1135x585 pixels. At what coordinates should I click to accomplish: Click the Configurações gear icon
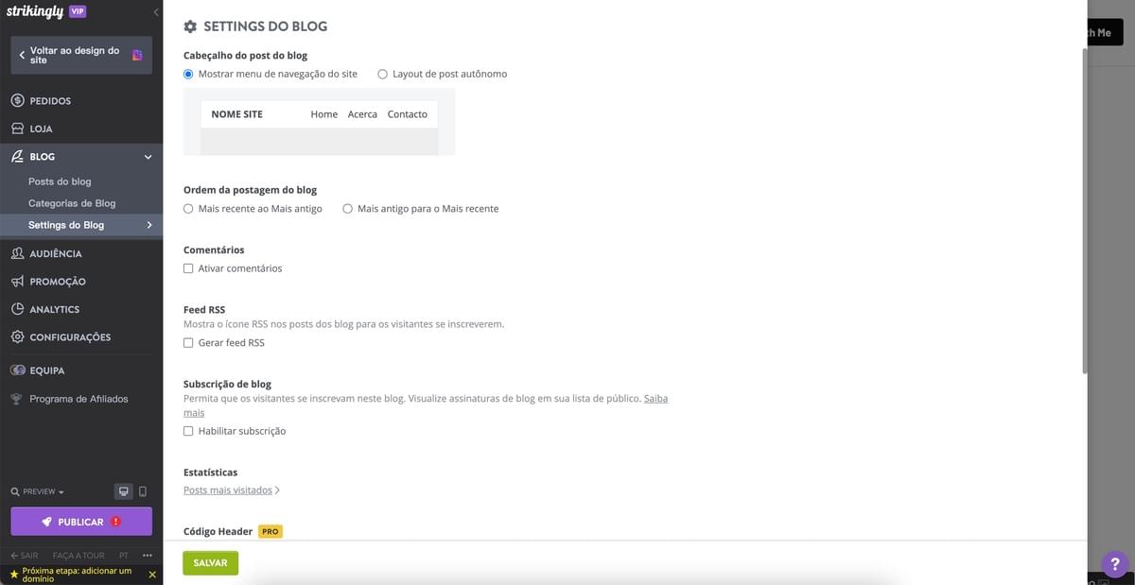(17, 337)
